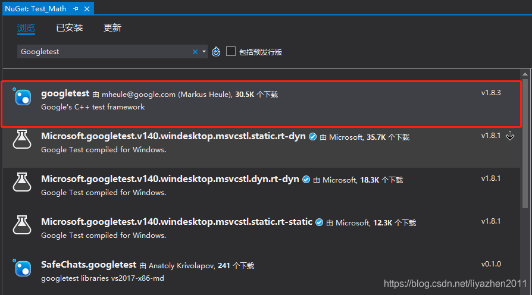Click v1.8.1 version of static.rt-dyn package

click(491, 136)
